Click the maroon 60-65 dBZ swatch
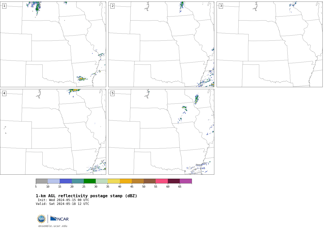 coord(174,181)
